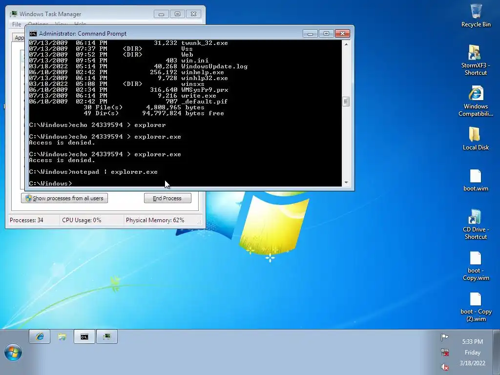Open the File menu in Task Manager
Viewport: 500px width, 375px height.
tap(16, 24)
